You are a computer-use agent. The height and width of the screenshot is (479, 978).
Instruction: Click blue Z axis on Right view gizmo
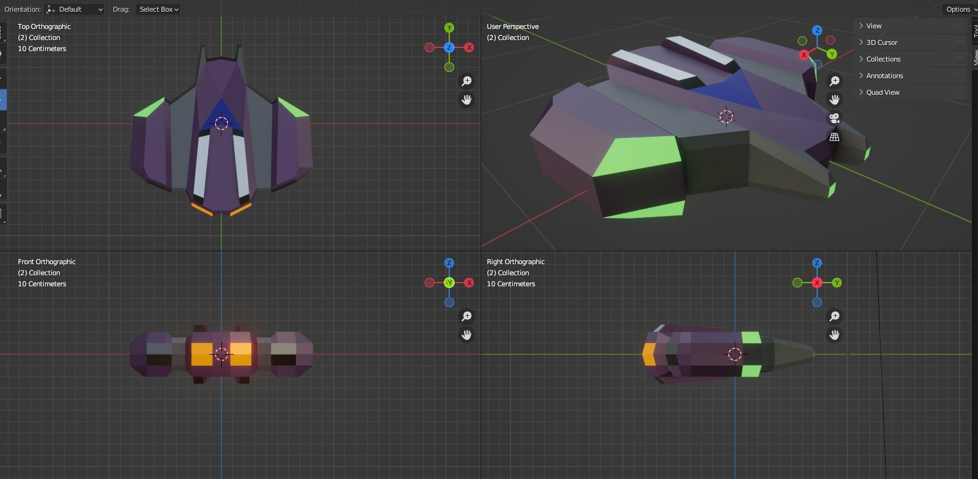817,263
